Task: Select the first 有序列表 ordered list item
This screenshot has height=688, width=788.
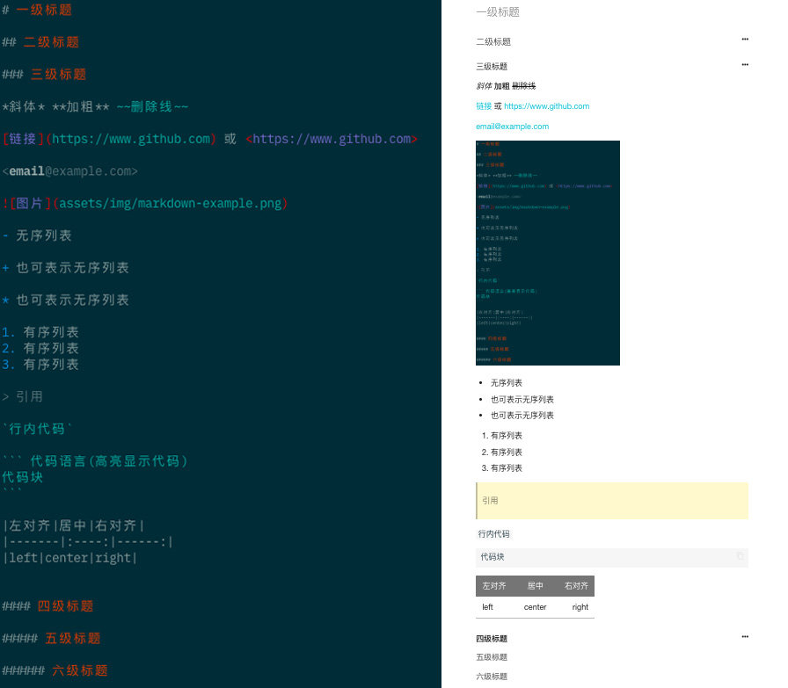Action: [502, 434]
